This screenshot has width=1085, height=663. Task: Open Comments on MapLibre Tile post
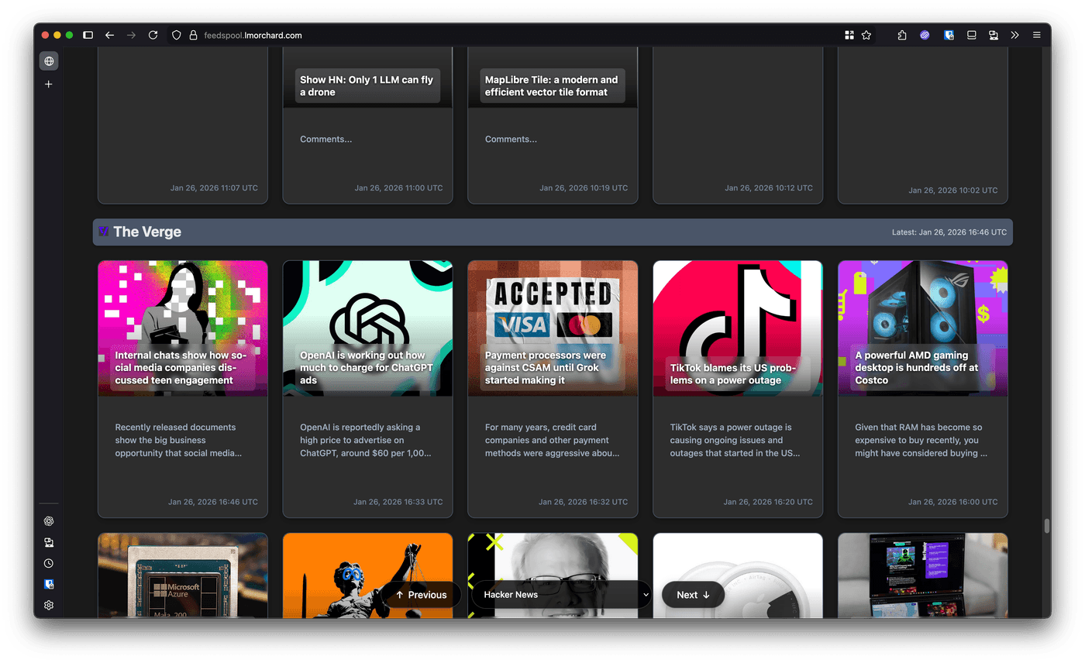coord(511,139)
